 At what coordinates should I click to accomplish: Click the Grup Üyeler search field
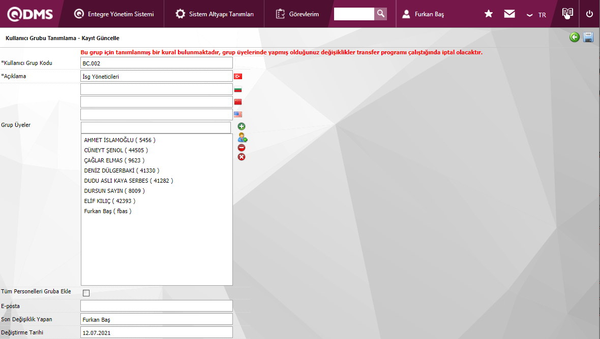point(156,127)
